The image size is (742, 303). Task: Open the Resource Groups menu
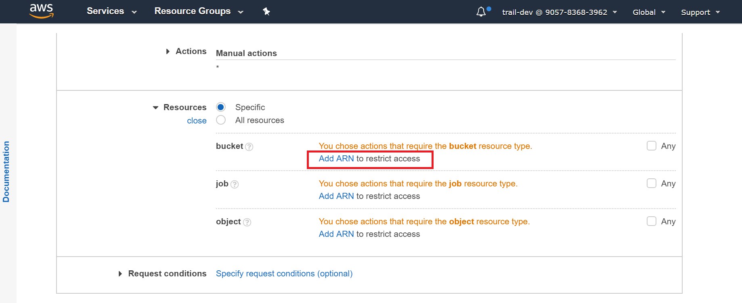(199, 11)
